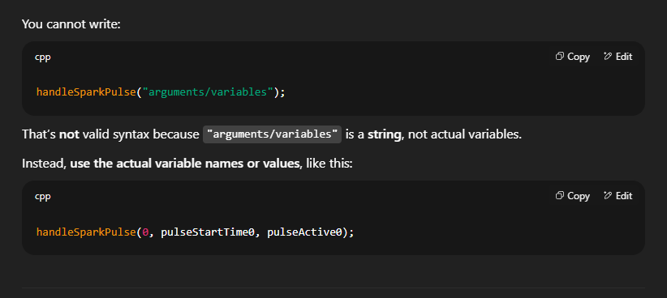Copy the "arguments/variables" string code snippet via Copy label
The image size is (667, 298).
[x=578, y=57]
